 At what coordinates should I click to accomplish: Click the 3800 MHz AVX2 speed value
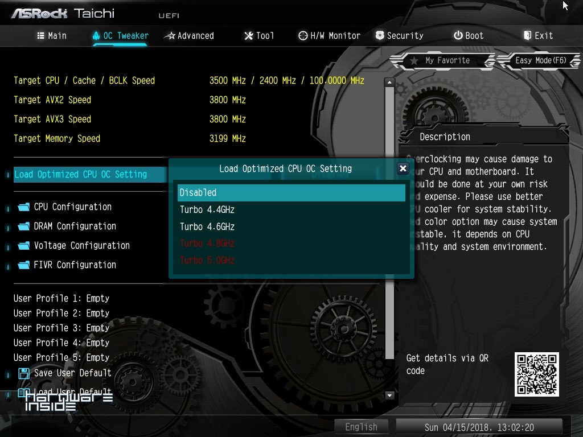(x=228, y=100)
